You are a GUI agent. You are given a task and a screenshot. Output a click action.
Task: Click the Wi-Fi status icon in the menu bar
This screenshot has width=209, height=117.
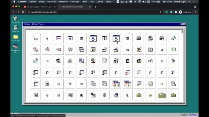[x=139, y=2]
